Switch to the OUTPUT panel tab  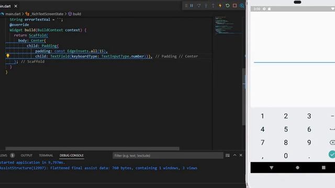[27, 156]
